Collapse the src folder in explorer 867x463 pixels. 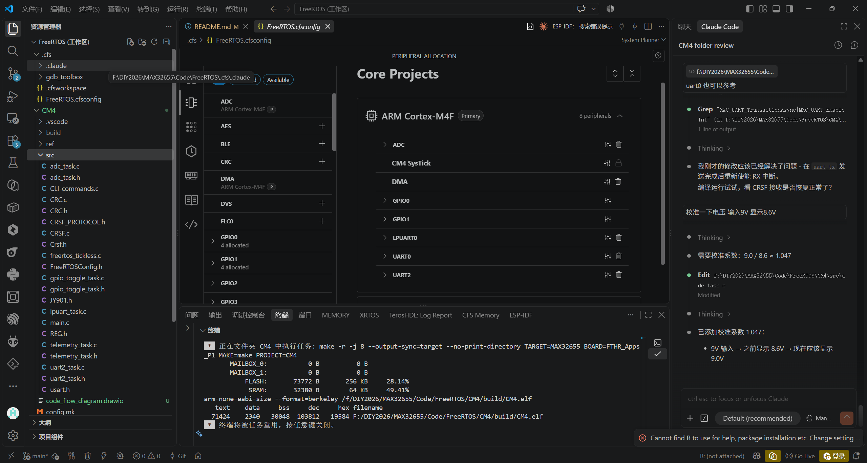click(41, 155)
